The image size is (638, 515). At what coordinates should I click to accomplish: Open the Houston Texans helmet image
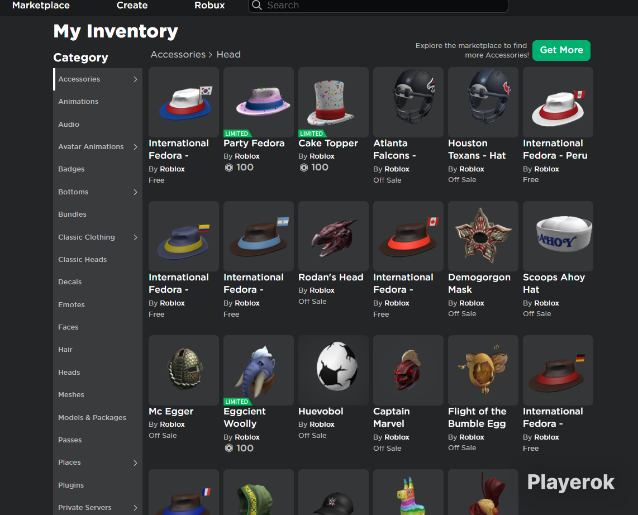(483, 102)
